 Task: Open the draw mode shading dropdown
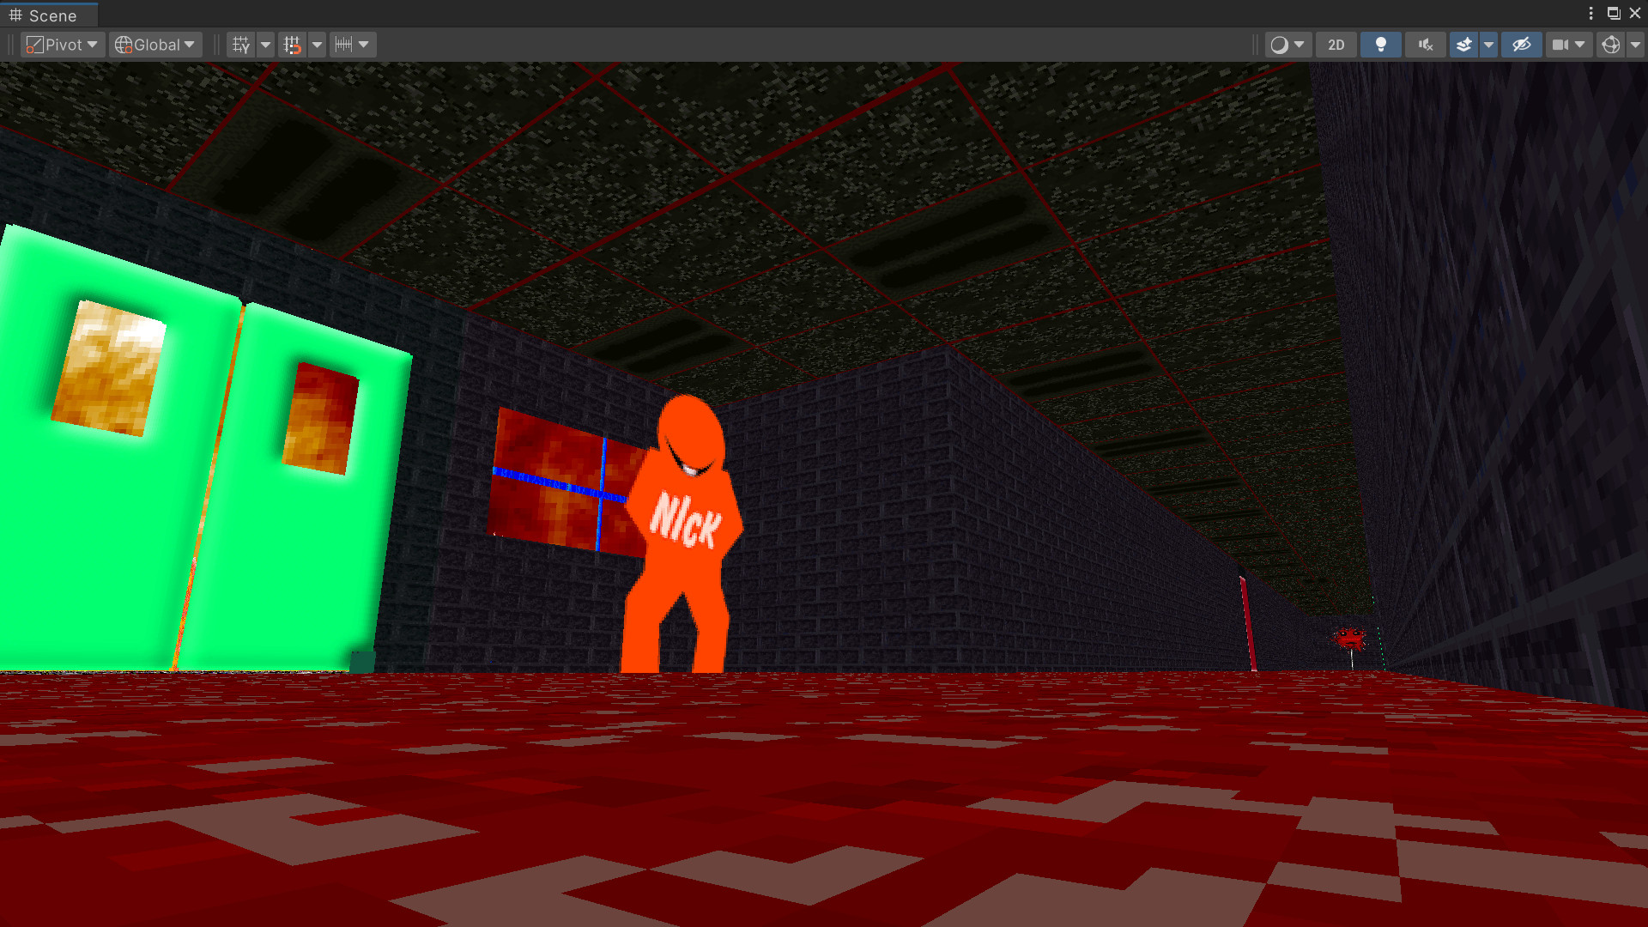(x=1287, y=45)
